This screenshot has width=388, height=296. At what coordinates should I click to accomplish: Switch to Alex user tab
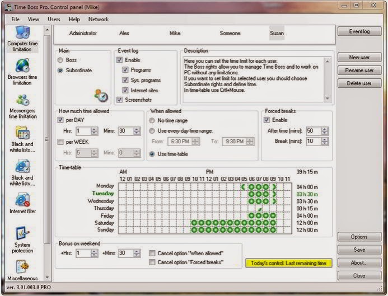coord(124,33)
